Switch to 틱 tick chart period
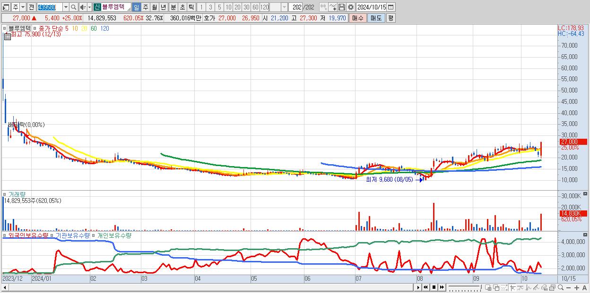 [191, 7]
